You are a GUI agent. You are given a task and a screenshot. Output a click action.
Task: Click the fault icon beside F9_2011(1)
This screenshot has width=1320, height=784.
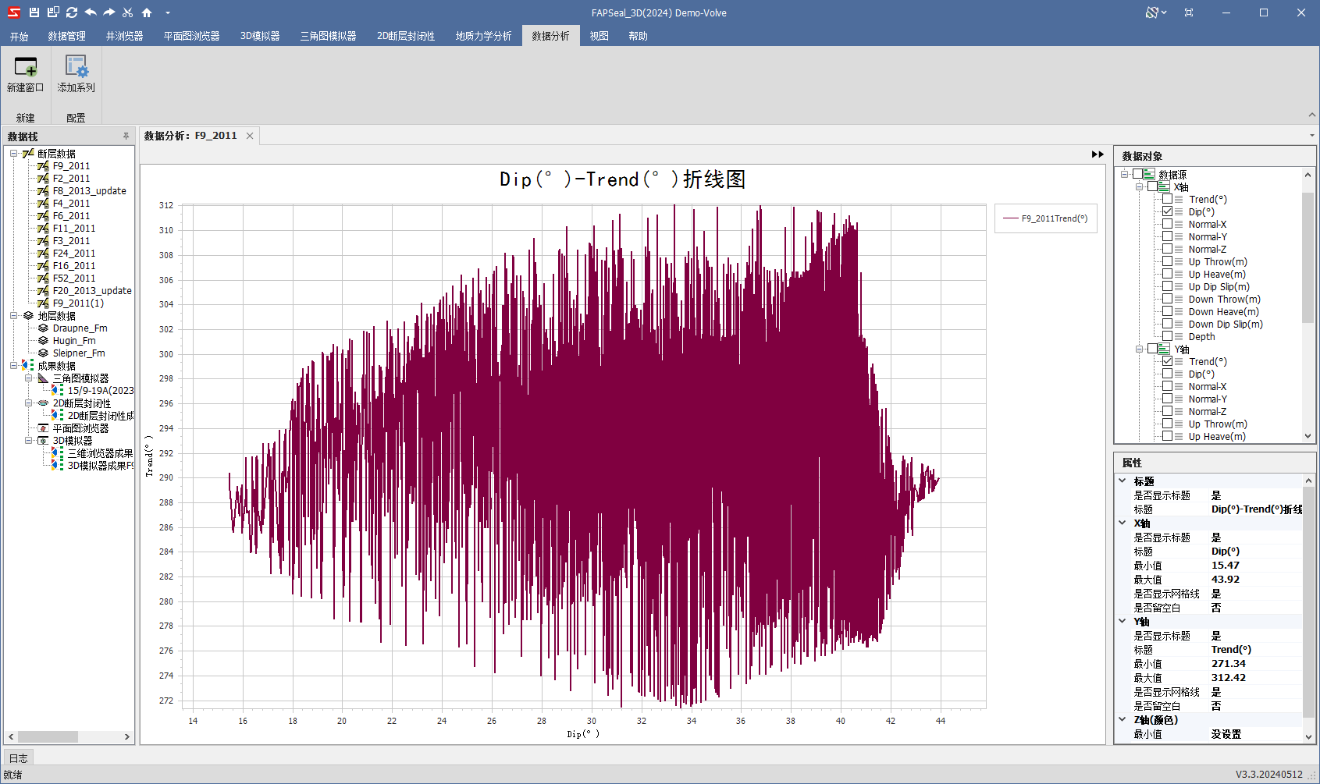pos(43,303)
